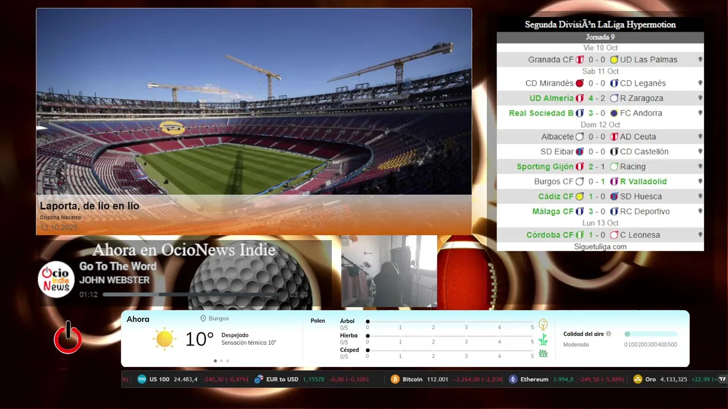The width and height of the screenshot is (728, 409).
Task: Click the Árbol tree pollen icon
Action: click(543, 324)
